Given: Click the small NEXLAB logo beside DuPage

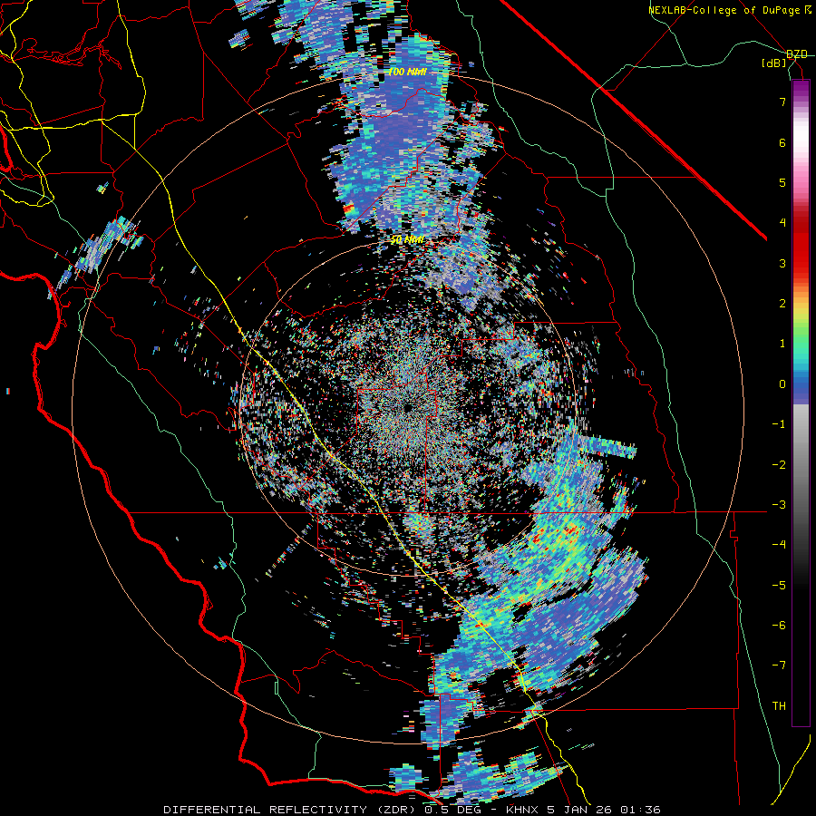Looking at the screenshot, I should tap(808, 9).
